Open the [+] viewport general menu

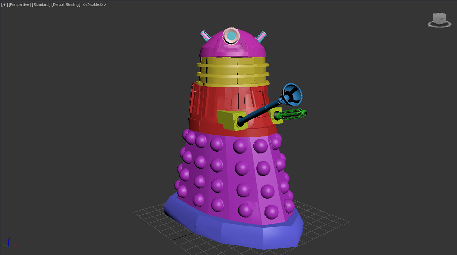4,5
